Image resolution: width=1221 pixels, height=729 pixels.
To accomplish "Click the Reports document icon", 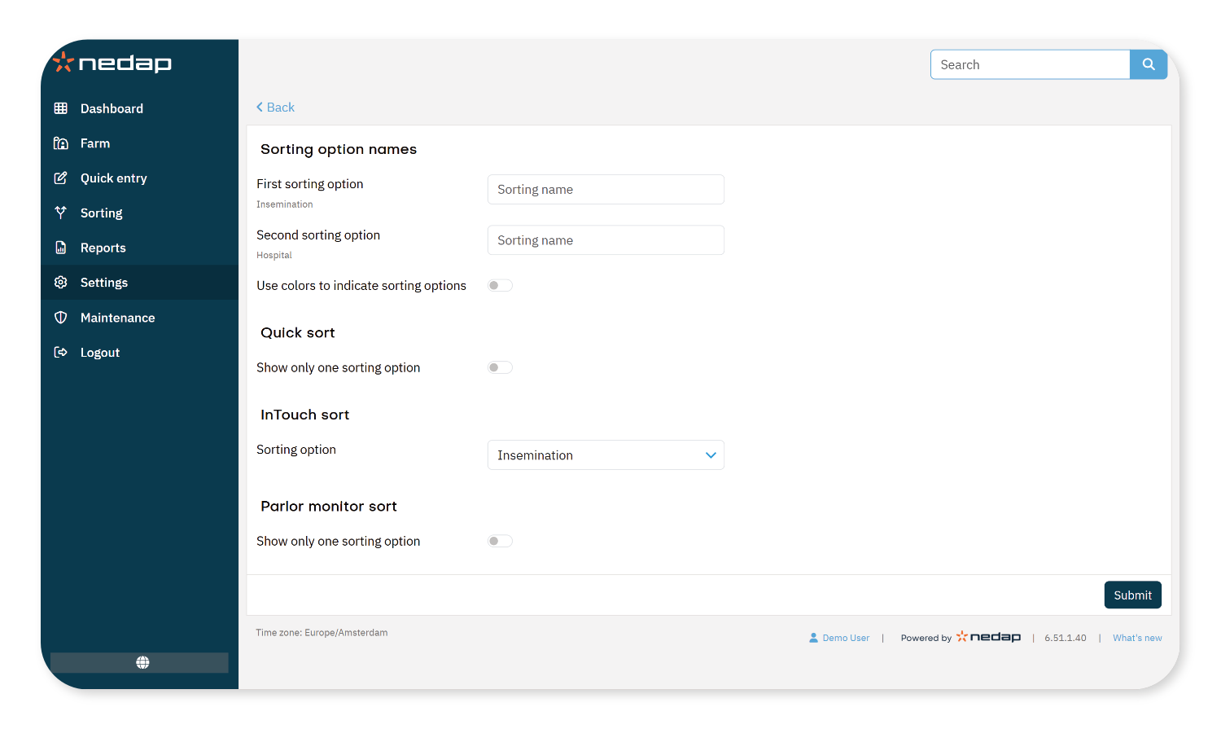I will (61, 248).
